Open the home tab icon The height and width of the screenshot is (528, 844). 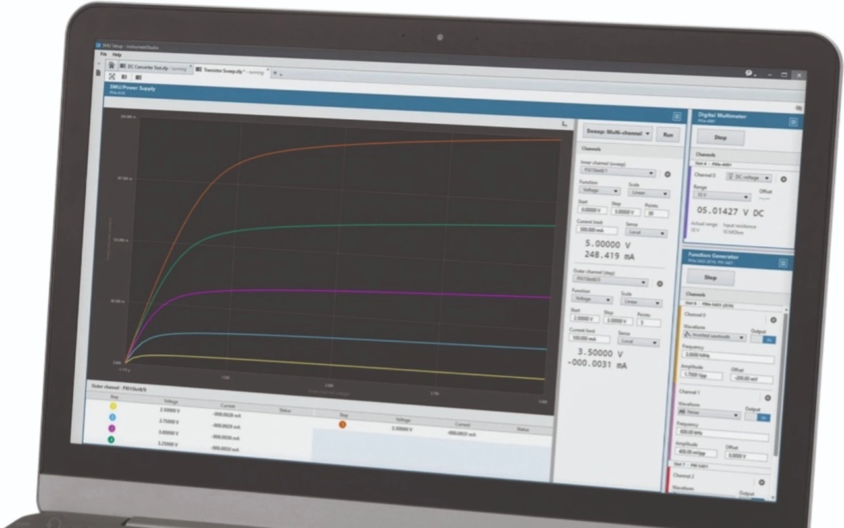click(x=111, y=65)
